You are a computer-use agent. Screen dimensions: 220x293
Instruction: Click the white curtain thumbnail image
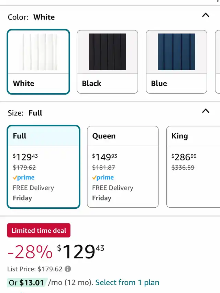tap(38, 52)
